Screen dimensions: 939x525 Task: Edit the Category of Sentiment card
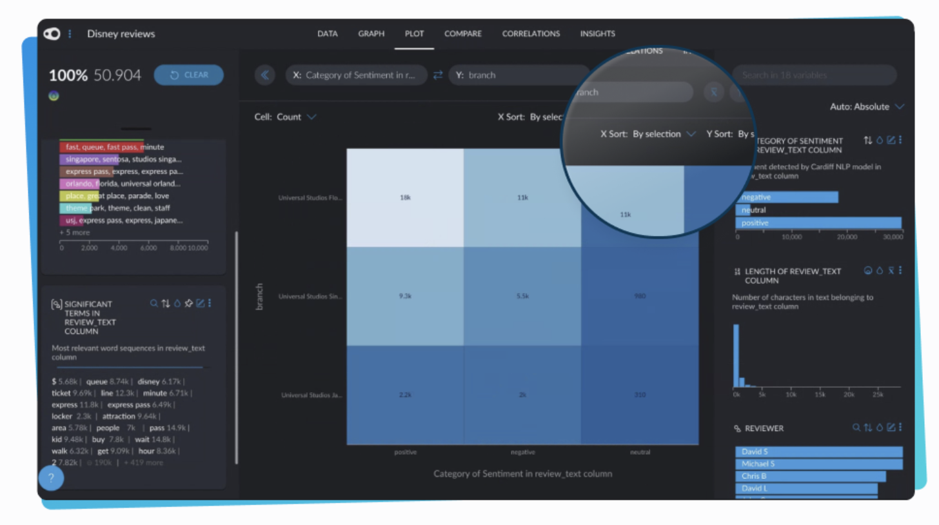pyautogui.click(x=891, y=140)
